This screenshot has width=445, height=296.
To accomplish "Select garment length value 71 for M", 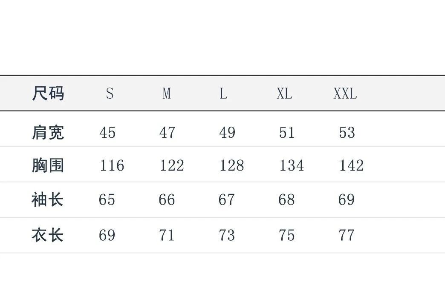I will [167, 235].
